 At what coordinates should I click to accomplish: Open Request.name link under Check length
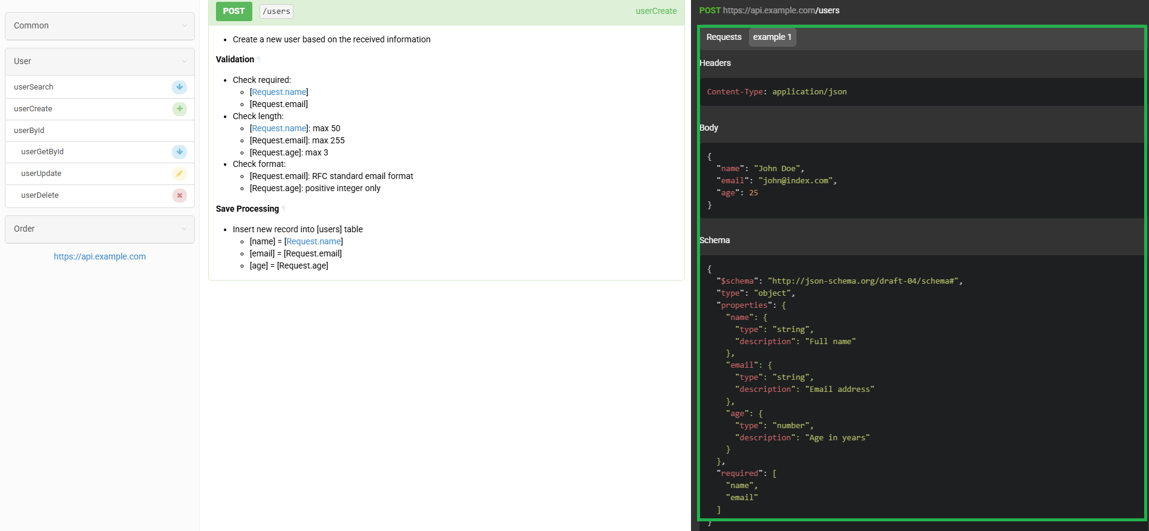(279, 128)
